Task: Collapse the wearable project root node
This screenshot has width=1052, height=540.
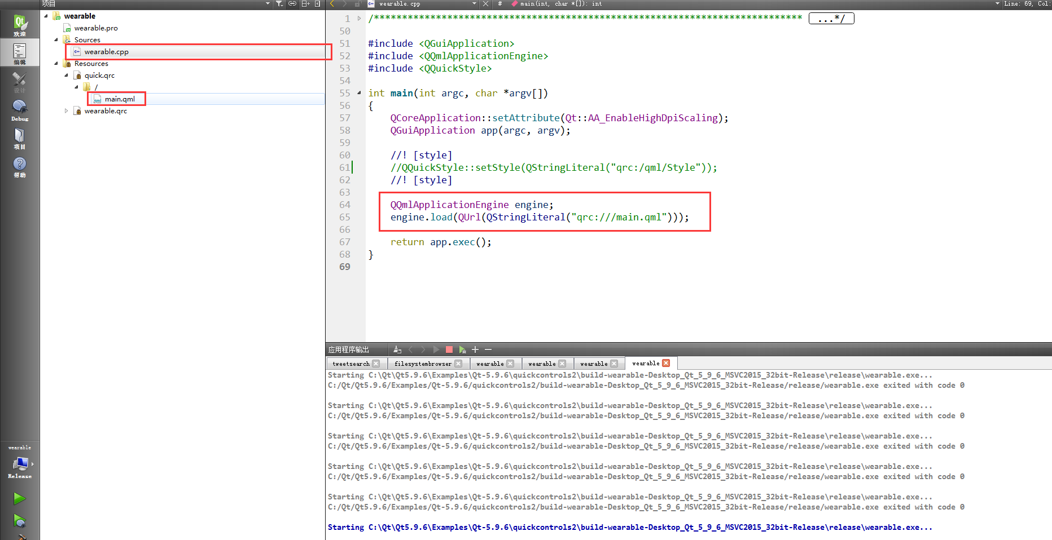Action: pyautogui.click(x=46, y=16)
